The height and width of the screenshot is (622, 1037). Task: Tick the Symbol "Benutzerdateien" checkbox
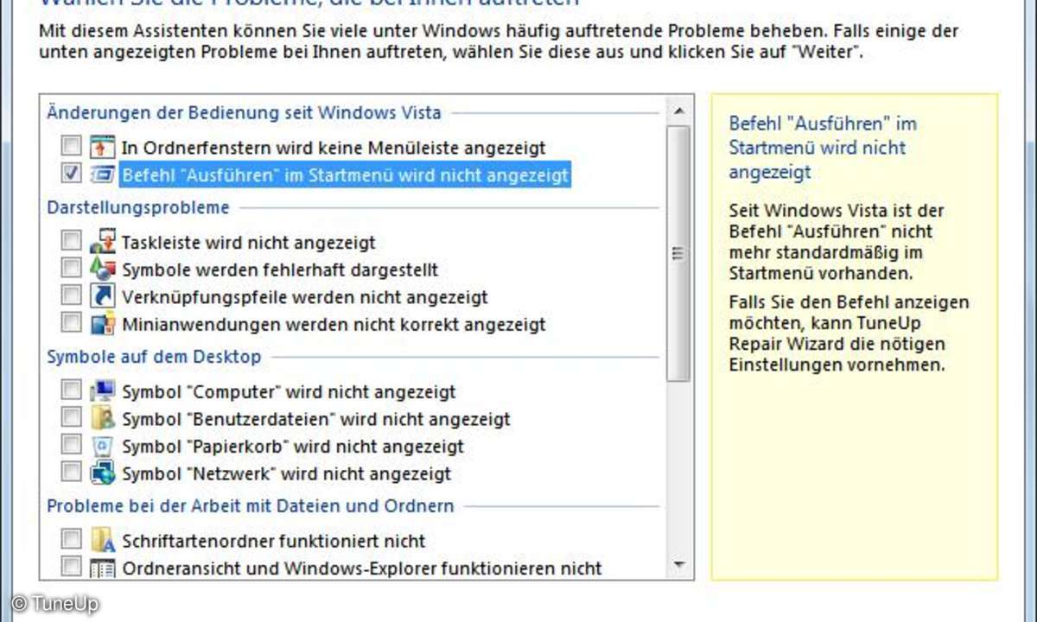click(x=72, y=418)
